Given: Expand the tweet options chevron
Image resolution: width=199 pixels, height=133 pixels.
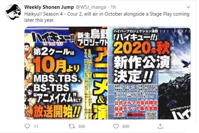Looking at the screenshot, I should tap(189, 7).
